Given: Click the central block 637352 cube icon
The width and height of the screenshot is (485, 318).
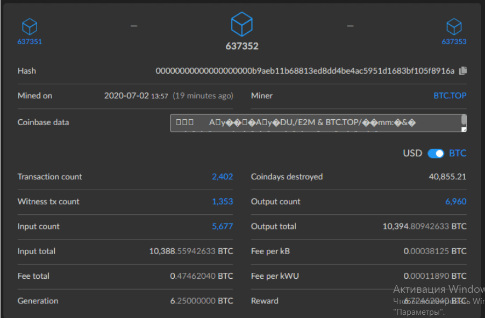Looking at the screenshot, I should pos(242,24).
